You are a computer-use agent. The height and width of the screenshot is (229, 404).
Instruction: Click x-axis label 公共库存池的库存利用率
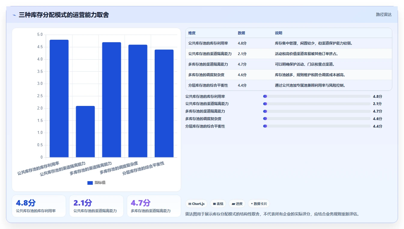click(x=38, y=169)
